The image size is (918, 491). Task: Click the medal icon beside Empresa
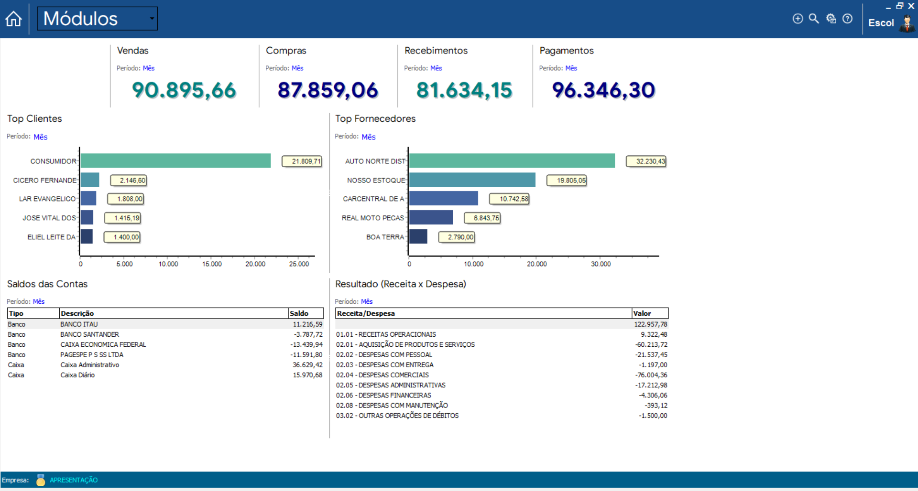click(x=41, y=480)
